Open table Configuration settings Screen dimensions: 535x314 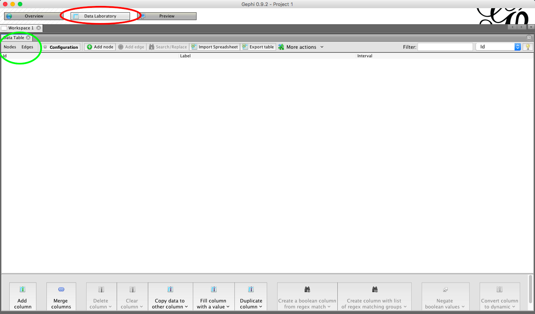(61, 47)
